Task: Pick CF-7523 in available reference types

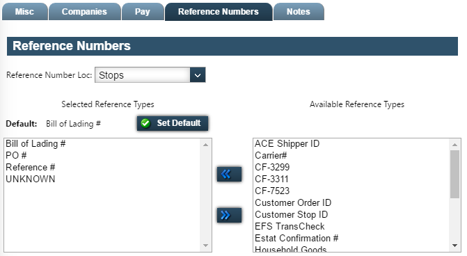Action: [272, 191]
